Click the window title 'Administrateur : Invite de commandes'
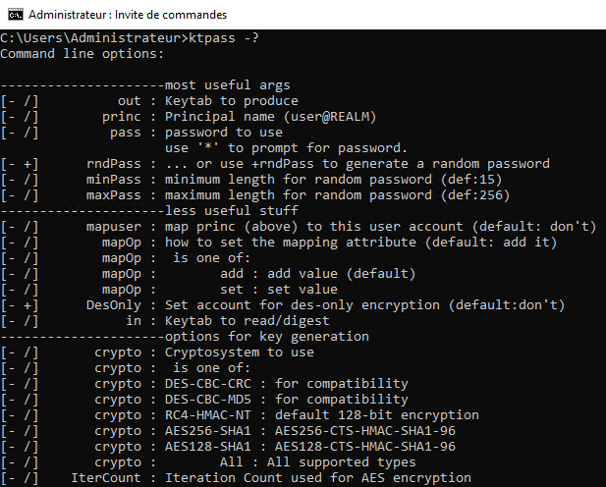Screen dimensions: 606x487 tap(128, 15)
